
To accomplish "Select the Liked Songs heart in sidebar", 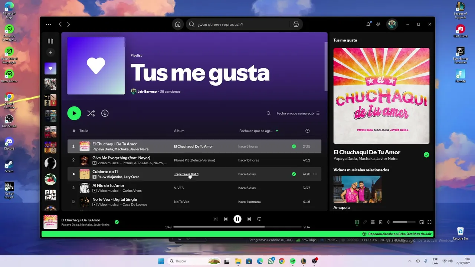I will pos(50,68).
